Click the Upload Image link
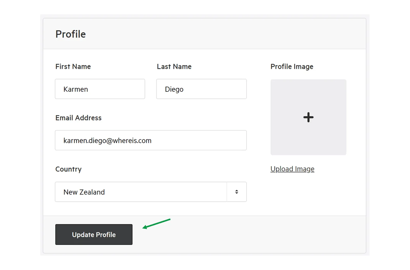Image resolution: width=410 pixels, height=270 pixels. [x=292, y=169]
